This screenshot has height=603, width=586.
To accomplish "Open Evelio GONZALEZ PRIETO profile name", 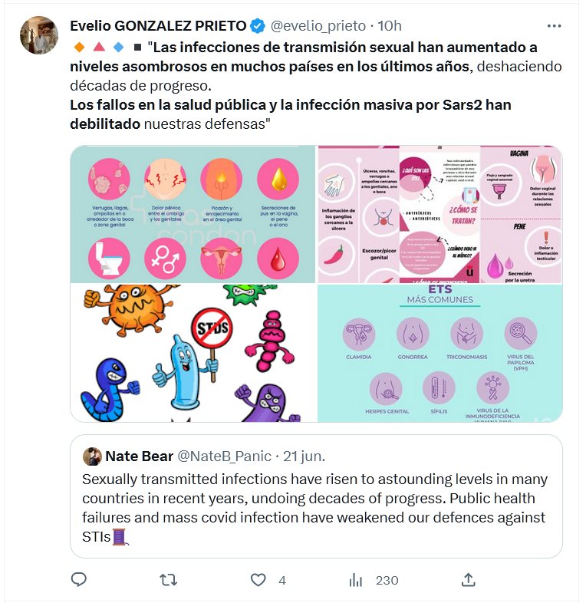I will pyautogui.click(x=158, y=26).
